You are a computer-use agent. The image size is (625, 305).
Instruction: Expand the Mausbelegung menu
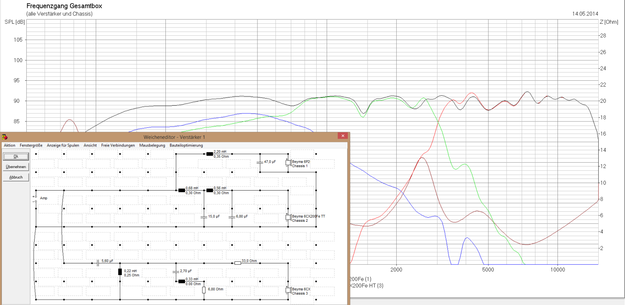click(x=152, y=145)
